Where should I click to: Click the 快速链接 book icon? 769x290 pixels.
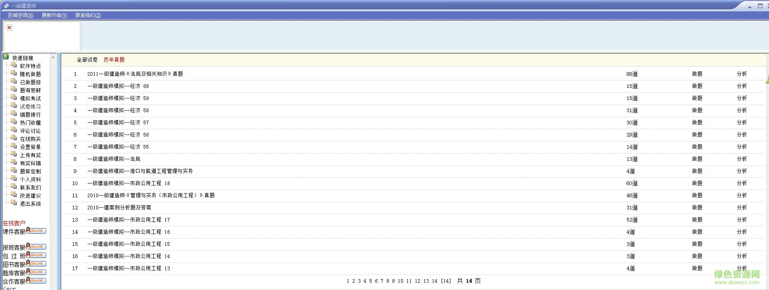click(6, 57)
